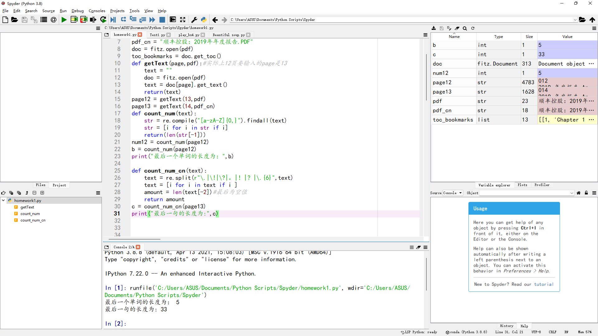This screenshot has height=336, width=598.
Task: Open the Consoles menu
Action: click(x=97, y=11)
